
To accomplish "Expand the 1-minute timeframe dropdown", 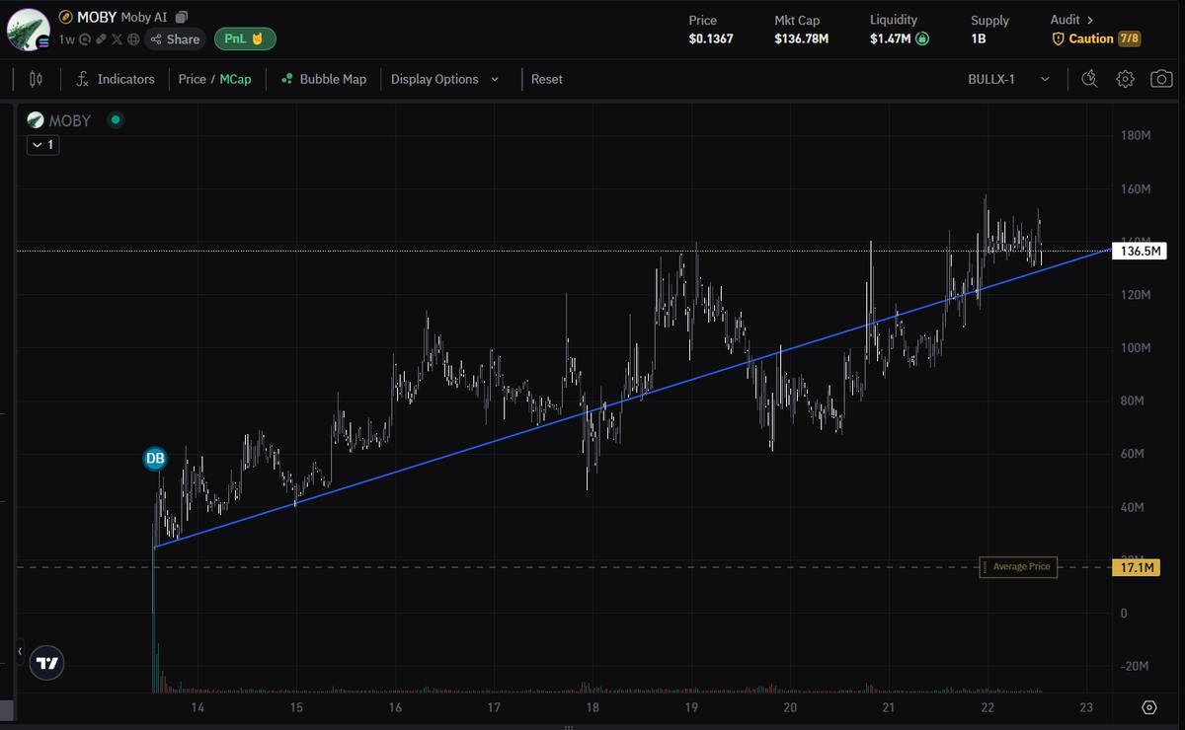I will point(42,144).
